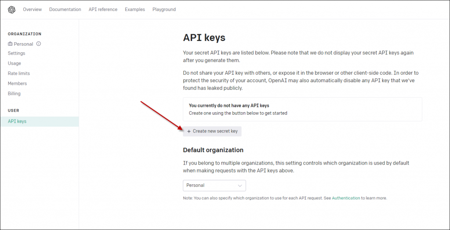450x230 pixels.
Task: Select the Personal organization name in sidebar
Action: point(23,44)
